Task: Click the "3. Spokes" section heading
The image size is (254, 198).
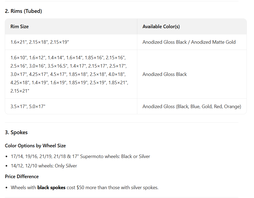Action: tap(16, 132)
